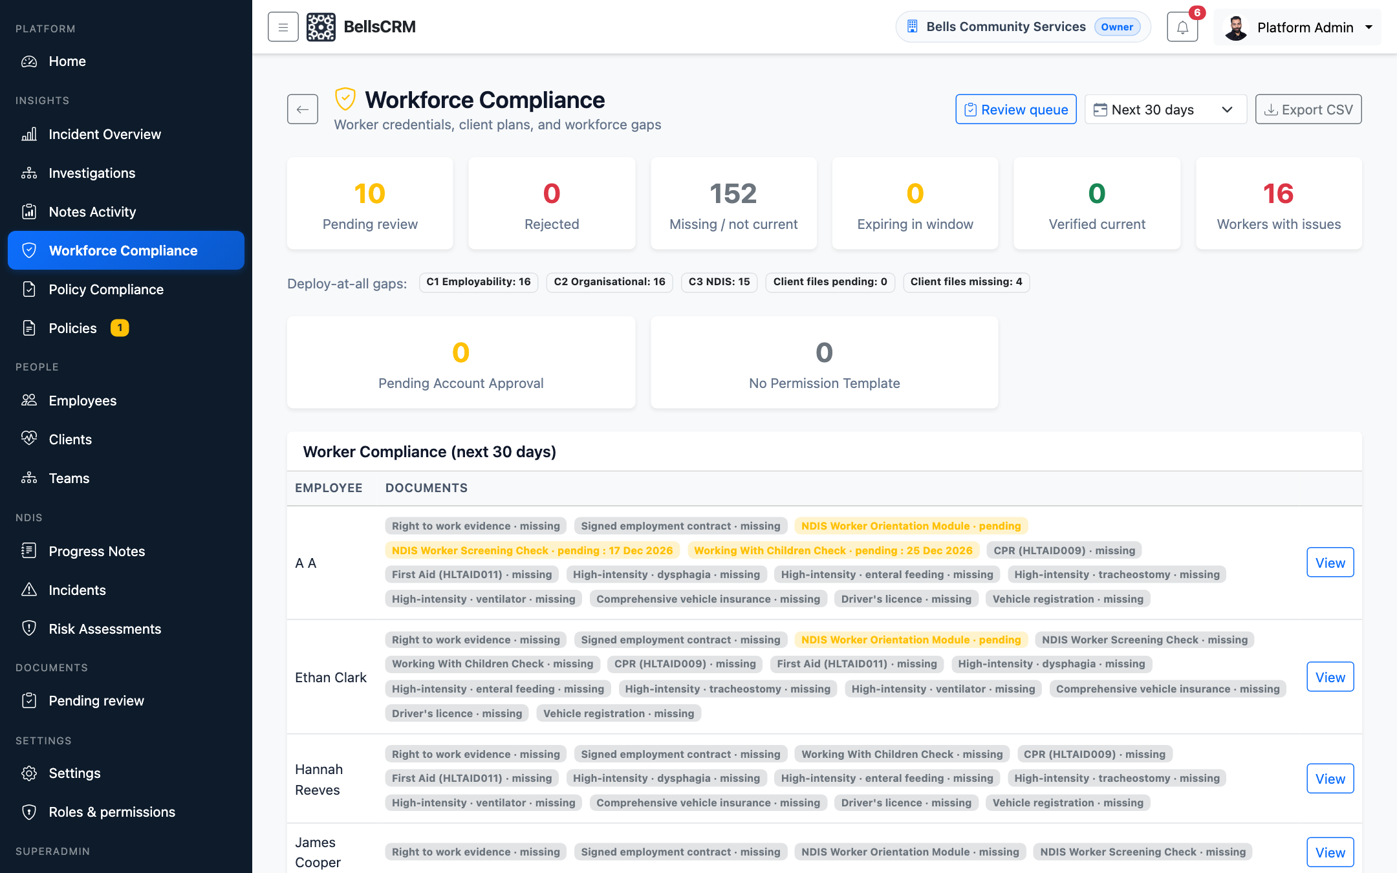
Task: Click the Notes Activity icon
Action: coord(29,212)
